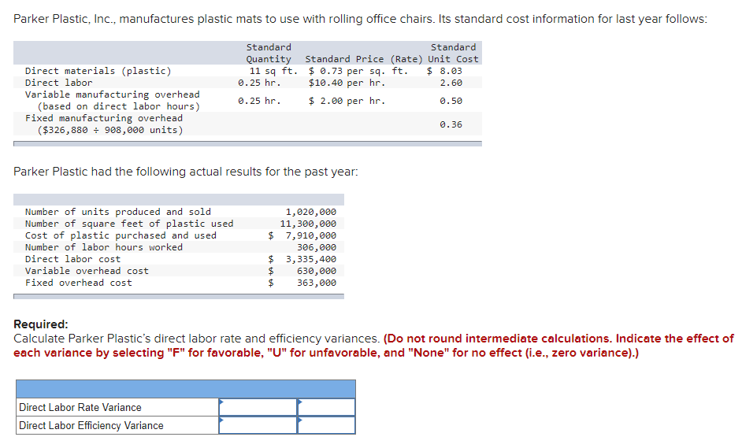Click the Direct Labor Rate Variance amount field
This screenshot has width=742, height=448.
(x=258, y=407)
